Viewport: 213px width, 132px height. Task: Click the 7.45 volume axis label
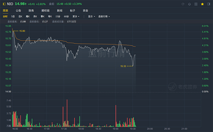click(9, 100)
